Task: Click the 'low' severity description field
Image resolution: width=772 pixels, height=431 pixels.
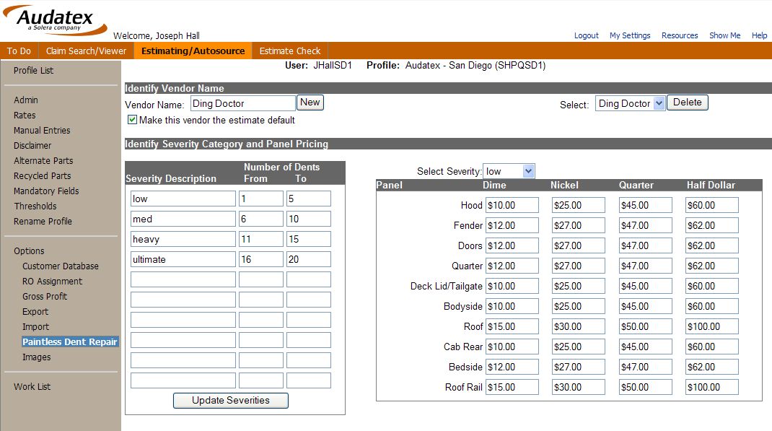Action: tap(183, 199)
